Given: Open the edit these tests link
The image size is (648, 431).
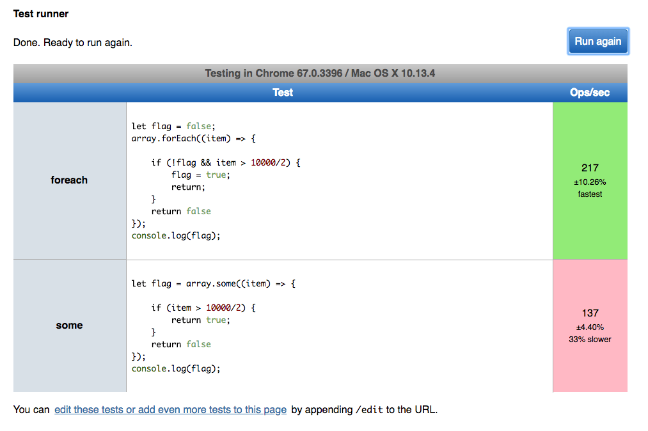Looking at the screenshot, I should pos(170,410).
